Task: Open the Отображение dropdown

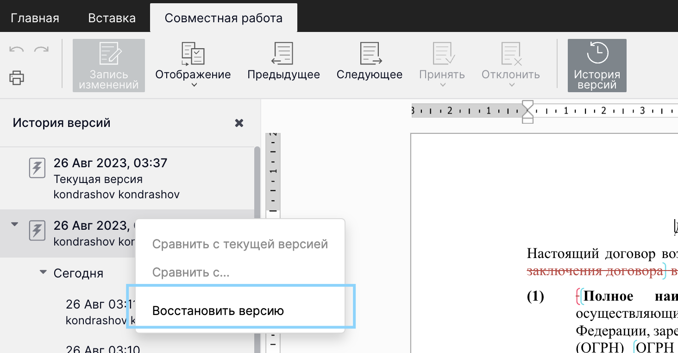Action: (193, 65)
